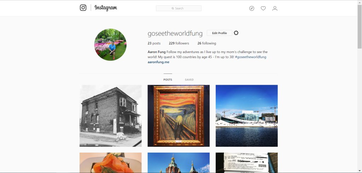Image resolution: width=362 pixels, height=173 pixels.
Task: Select the POSTS tab
Action: click(x=168, y=80)
